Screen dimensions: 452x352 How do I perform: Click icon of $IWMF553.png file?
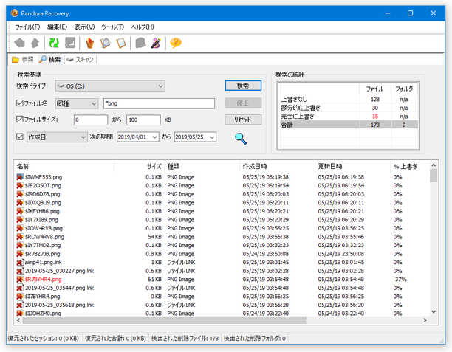pyautogui.click(x=20, y=177)
